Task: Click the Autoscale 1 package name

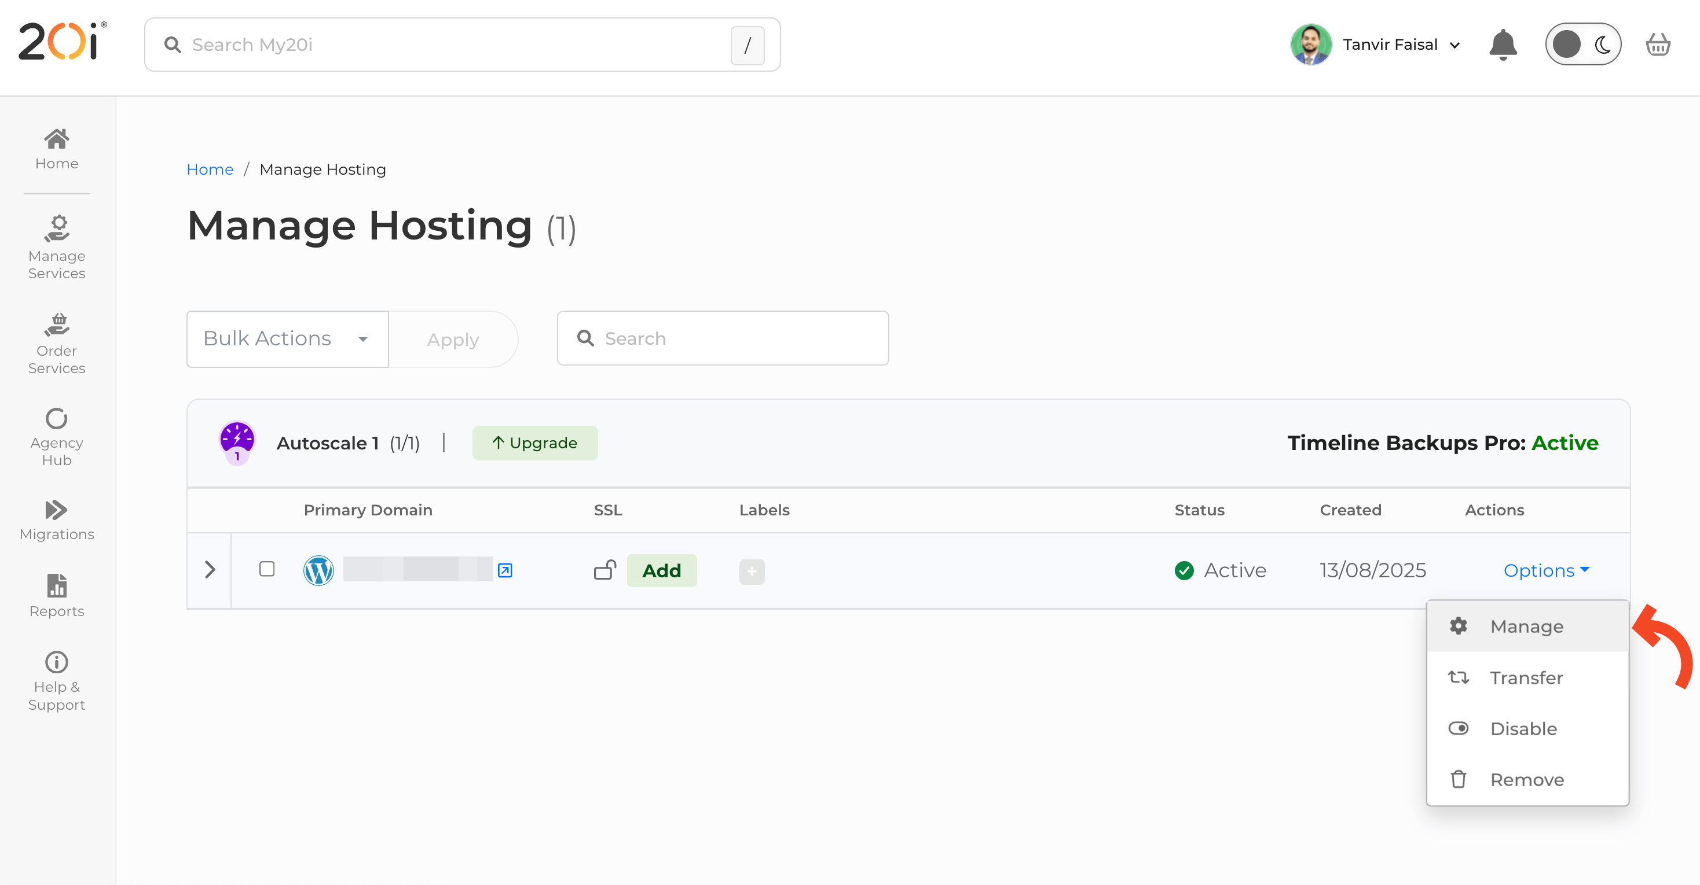Action: [x=327, y=443]
